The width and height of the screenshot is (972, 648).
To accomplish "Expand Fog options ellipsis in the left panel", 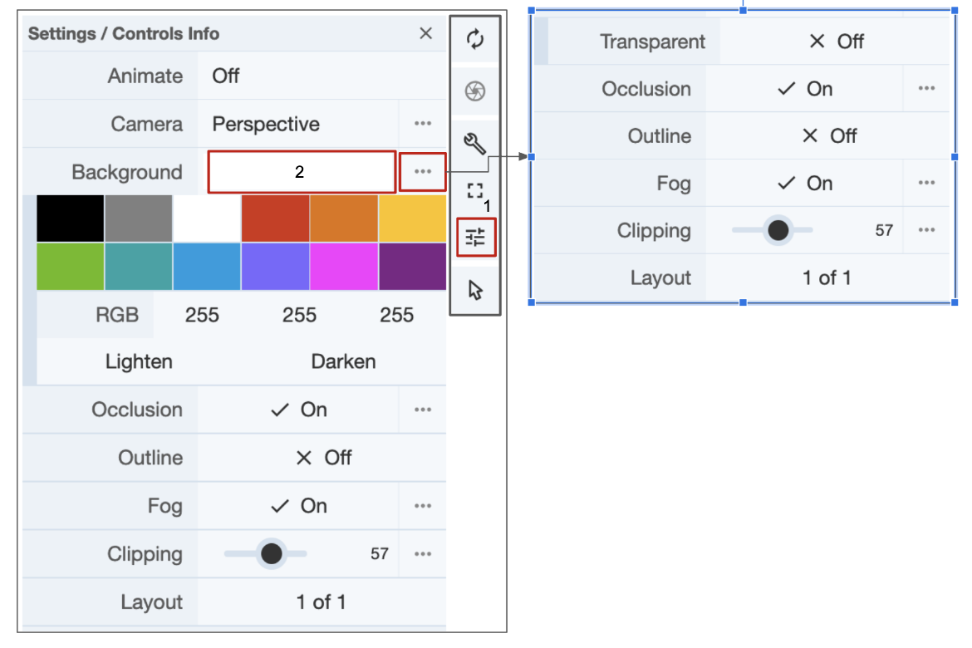I will pos(422,506).
